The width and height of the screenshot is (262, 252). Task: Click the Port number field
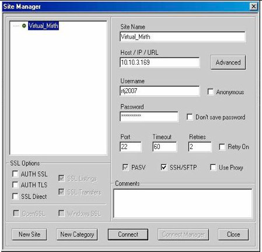[131, 147]
